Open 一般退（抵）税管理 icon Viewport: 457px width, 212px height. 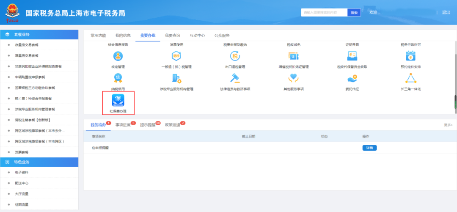pyautogui.click(x=176, y=56)
